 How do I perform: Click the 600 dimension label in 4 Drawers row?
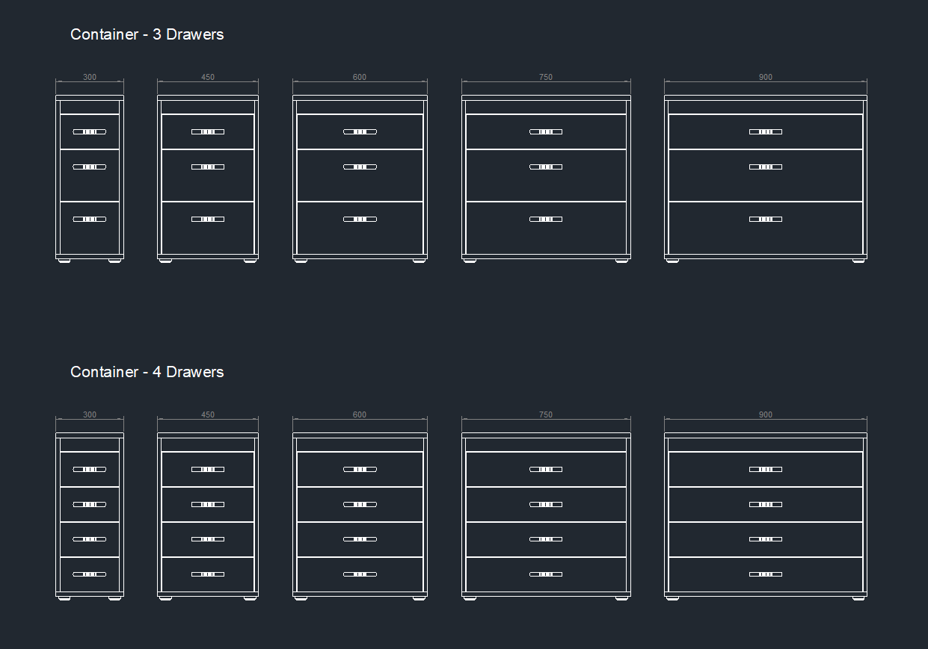(360, 415)
